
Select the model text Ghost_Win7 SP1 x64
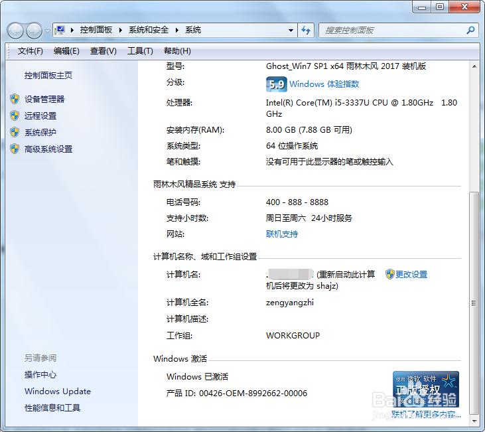[305, 66]
